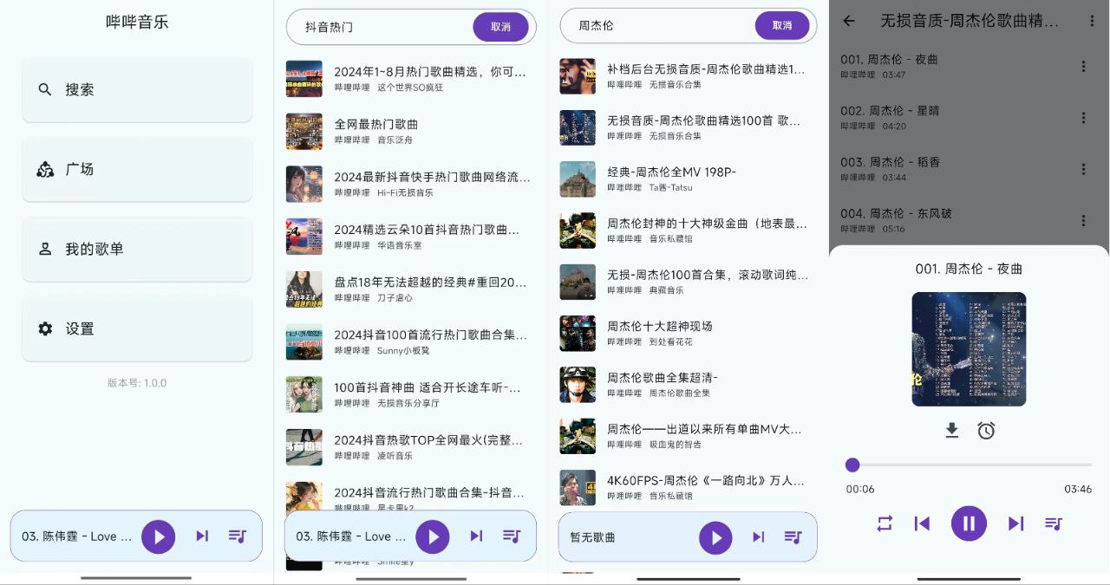Open thumbnail of 2024年1~8月热门歌曲精选
The image size is (1110, 585).
pos(304,79)
